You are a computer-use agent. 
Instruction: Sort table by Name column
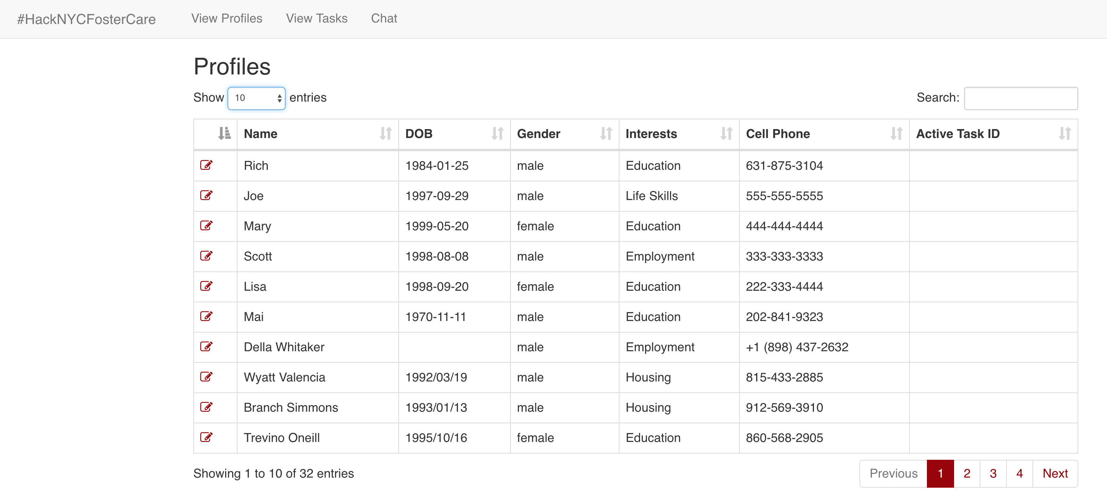317,134
